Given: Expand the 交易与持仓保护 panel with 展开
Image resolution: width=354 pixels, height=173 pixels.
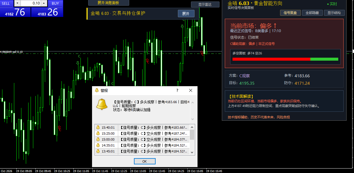Looking at the screenshot, I should click(186, 14).
